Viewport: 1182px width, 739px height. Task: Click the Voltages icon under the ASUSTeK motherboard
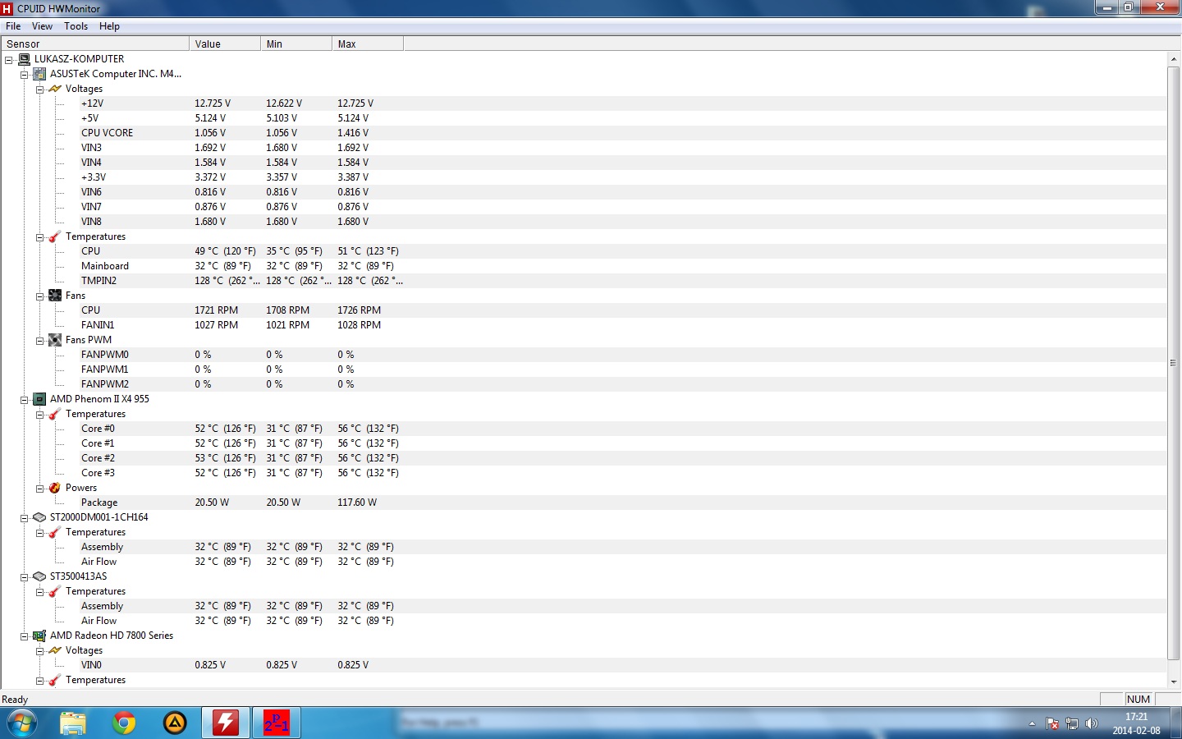click(x=55, y=89)
